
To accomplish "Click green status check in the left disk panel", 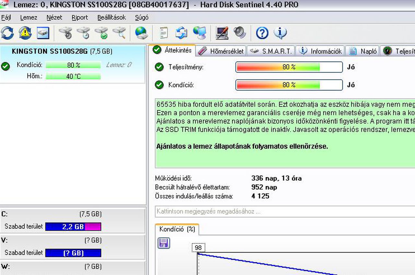I will [5, 66].
